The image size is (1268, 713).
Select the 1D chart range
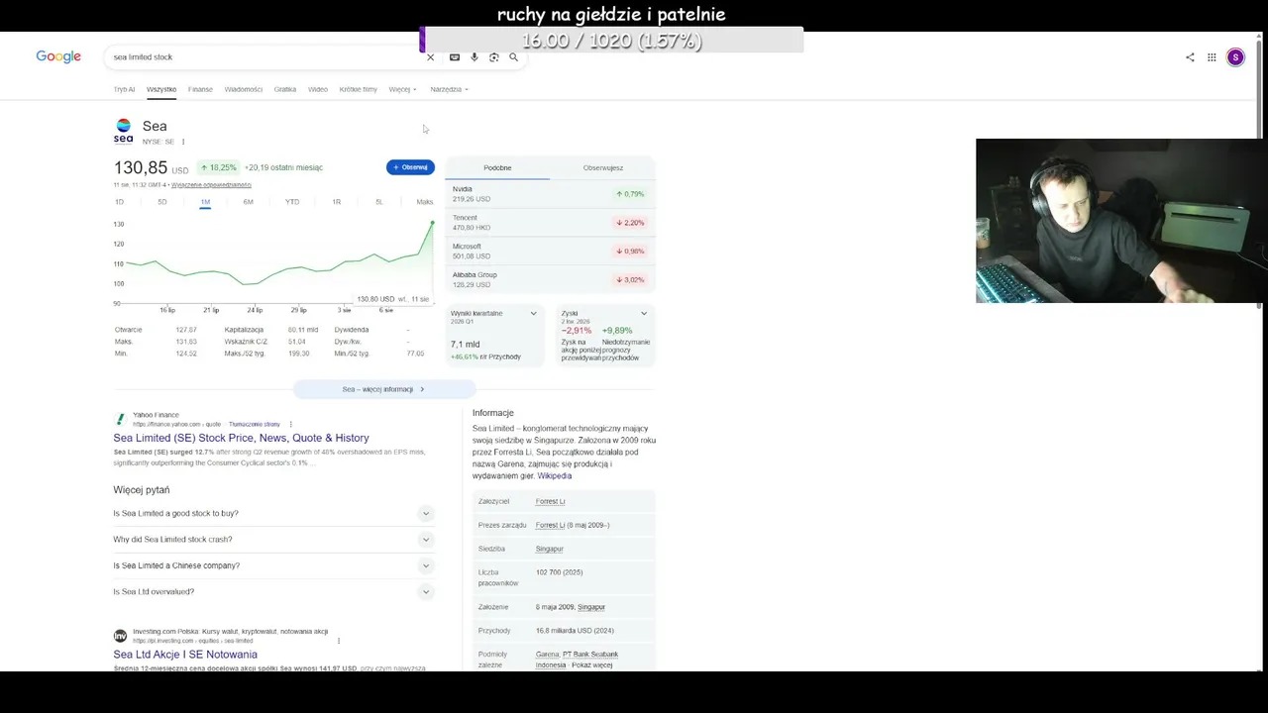click(x=119, y=202)
